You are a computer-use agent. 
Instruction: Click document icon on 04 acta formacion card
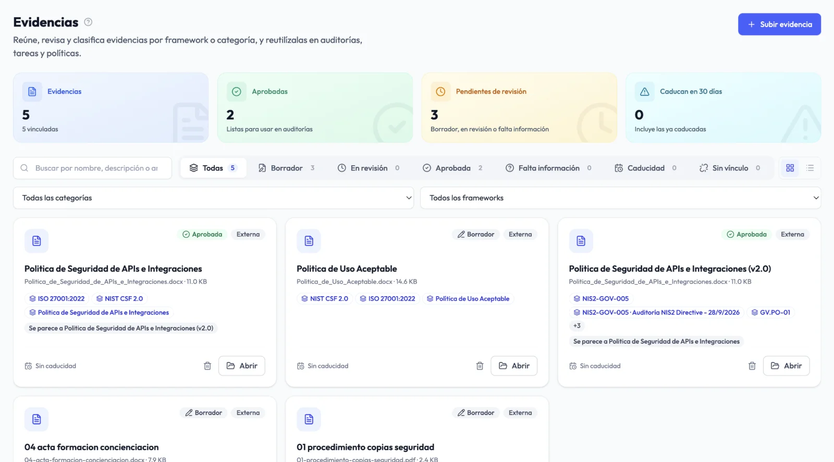tap(36, 419)
